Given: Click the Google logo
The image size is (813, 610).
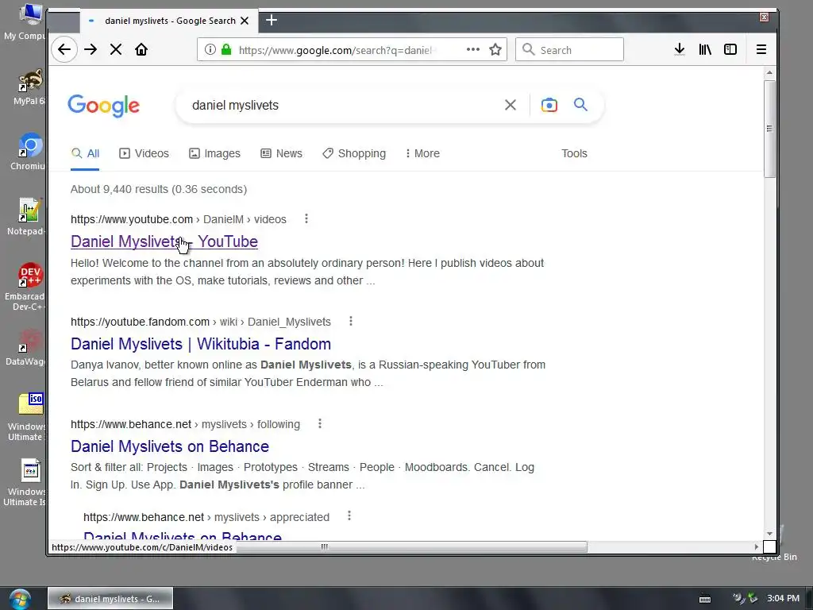Looking at the screenshot, I should [x=104, y=106].
